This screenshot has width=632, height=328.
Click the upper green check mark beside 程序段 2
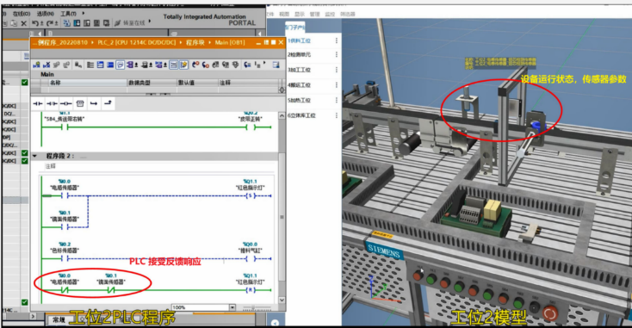click(x=25, y=153)
